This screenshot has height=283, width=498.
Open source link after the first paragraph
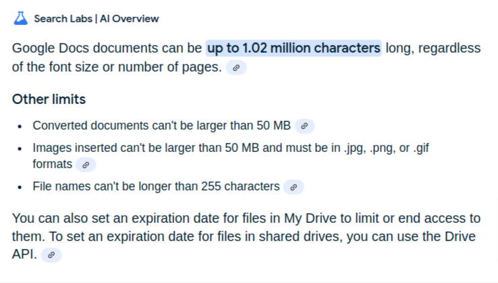click(236, 68)
